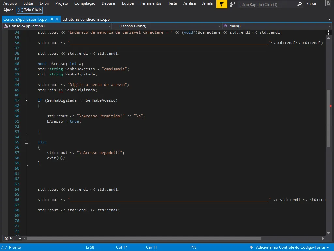Click Entrar to sign in
This screenshot has height=251, width=334.
(311, 4)
